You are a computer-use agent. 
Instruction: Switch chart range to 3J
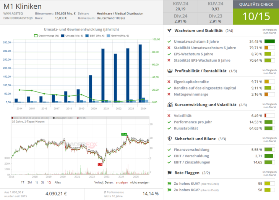click(42, 182)
